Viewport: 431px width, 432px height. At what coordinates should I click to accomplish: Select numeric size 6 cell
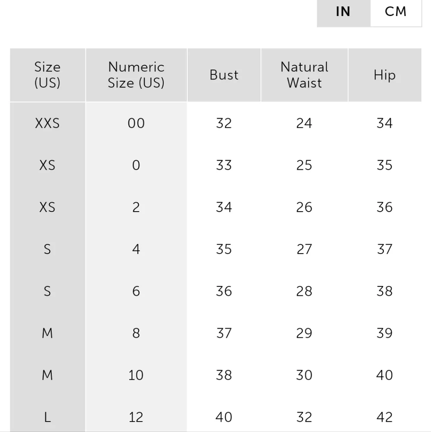tap(136, 291)
